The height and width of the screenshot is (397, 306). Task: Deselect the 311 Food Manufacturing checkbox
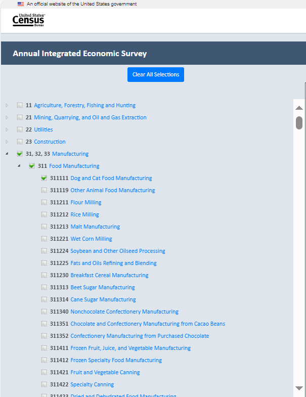click(x=32, y=166)
